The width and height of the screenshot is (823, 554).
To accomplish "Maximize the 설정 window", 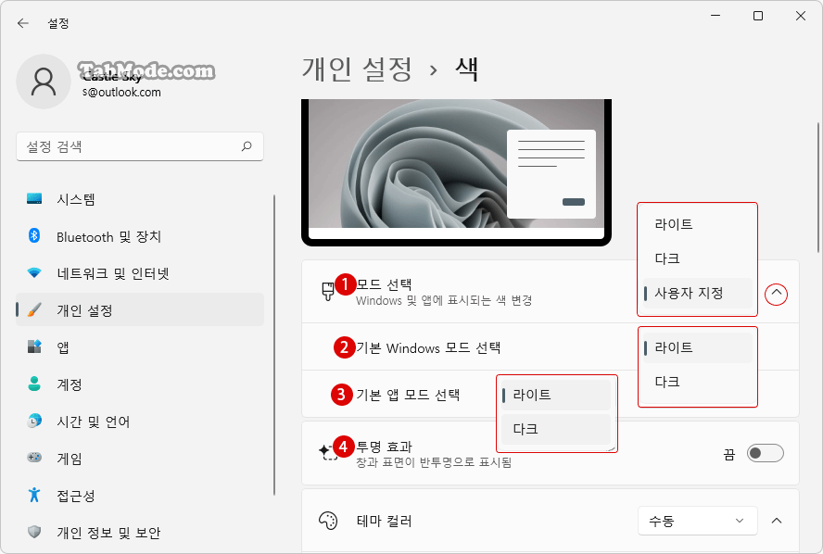I will pyautogui.click(x=758, y=16).
